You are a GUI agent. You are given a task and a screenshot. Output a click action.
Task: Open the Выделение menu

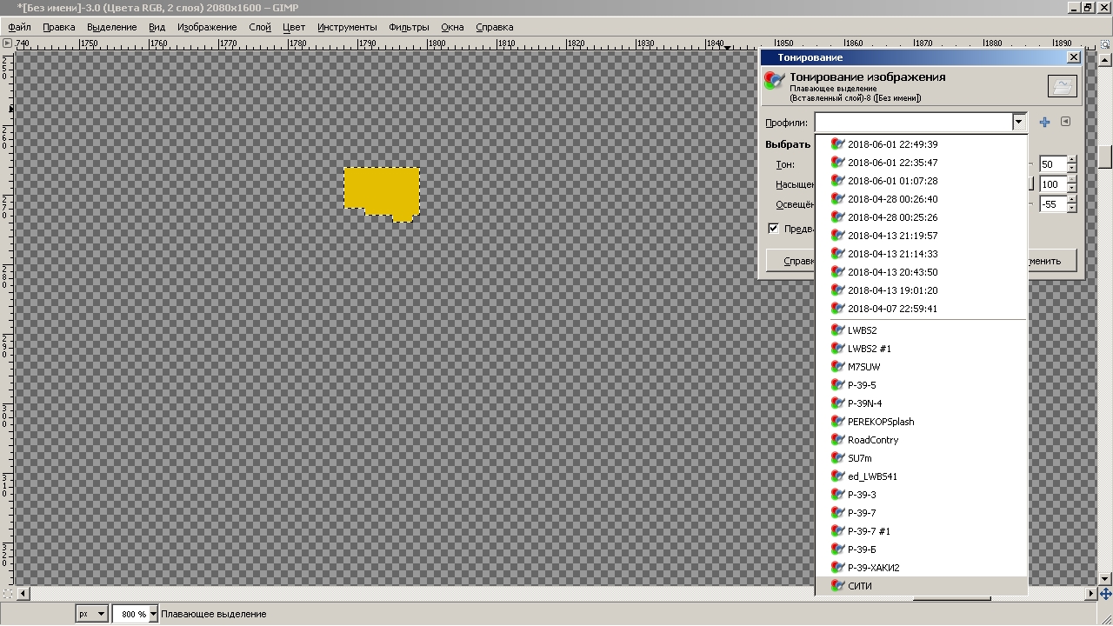[112, 27]
